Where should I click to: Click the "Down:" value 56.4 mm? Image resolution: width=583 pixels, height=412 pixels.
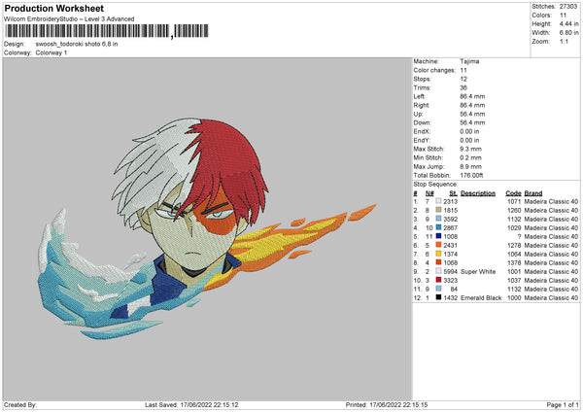pos(472,122)
